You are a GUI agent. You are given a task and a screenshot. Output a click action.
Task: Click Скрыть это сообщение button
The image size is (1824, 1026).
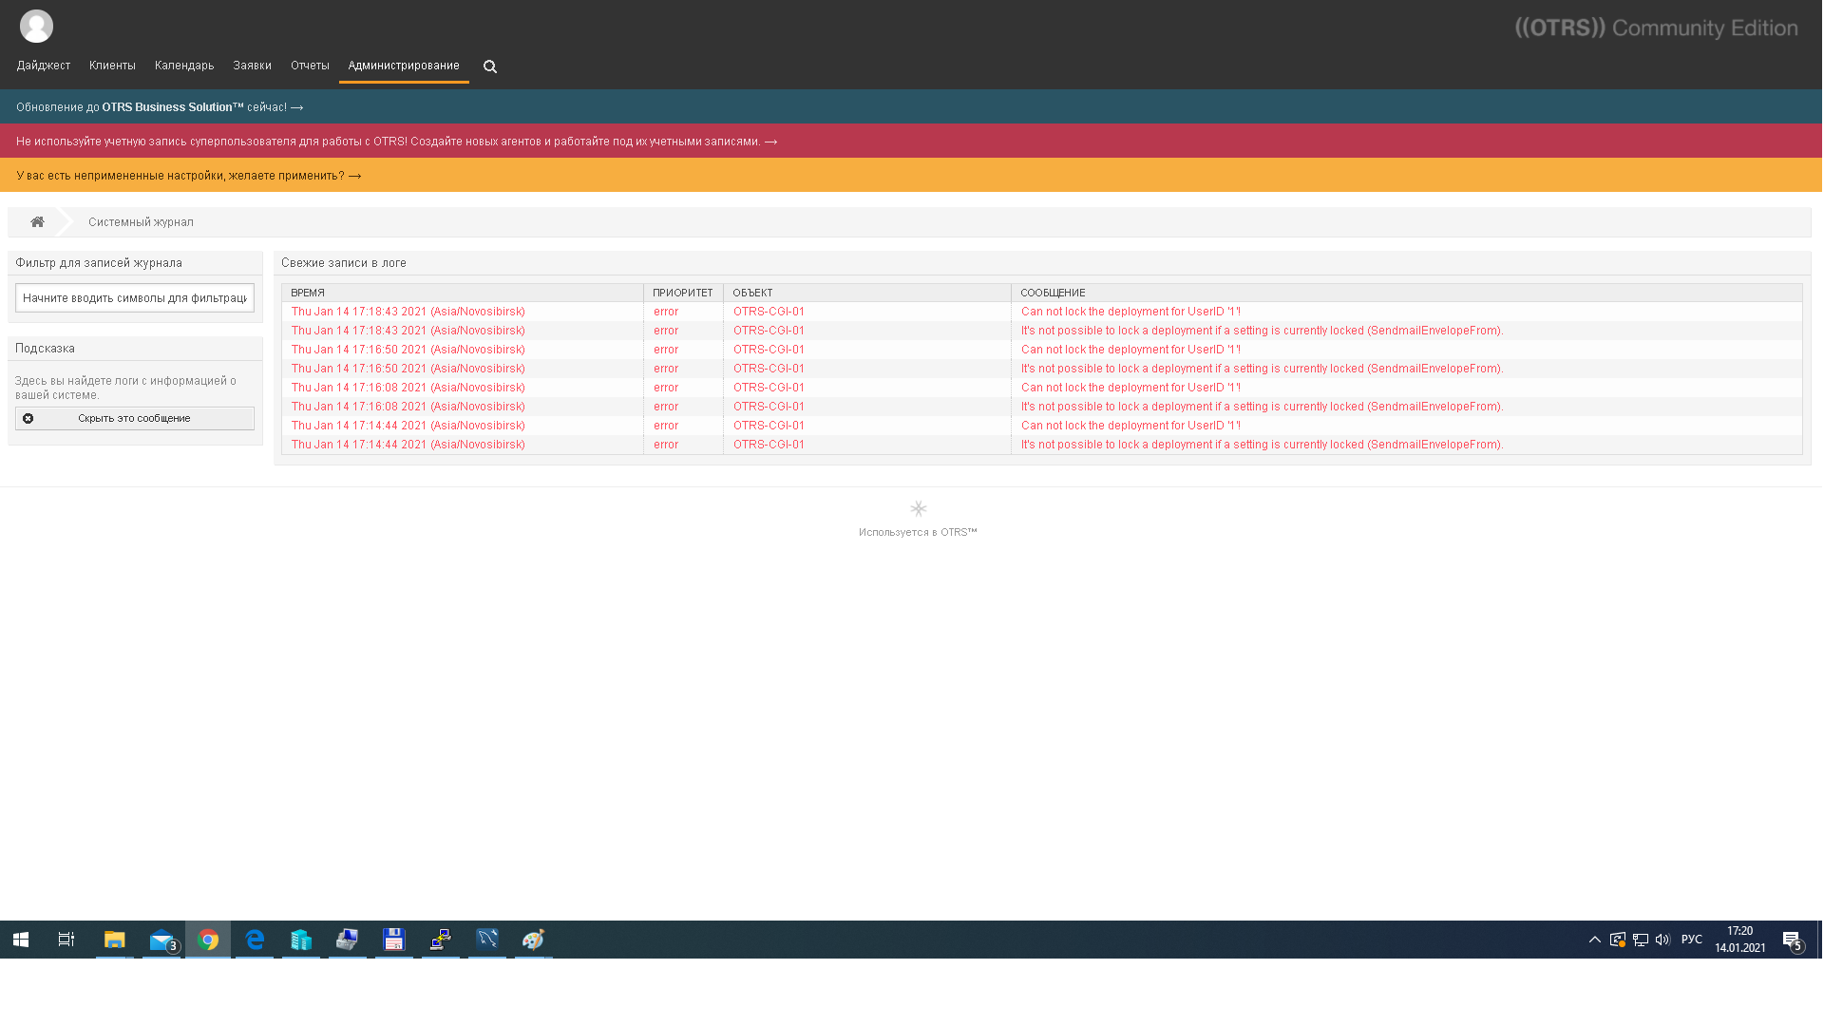pyautogui.click(x=135, y=419)
